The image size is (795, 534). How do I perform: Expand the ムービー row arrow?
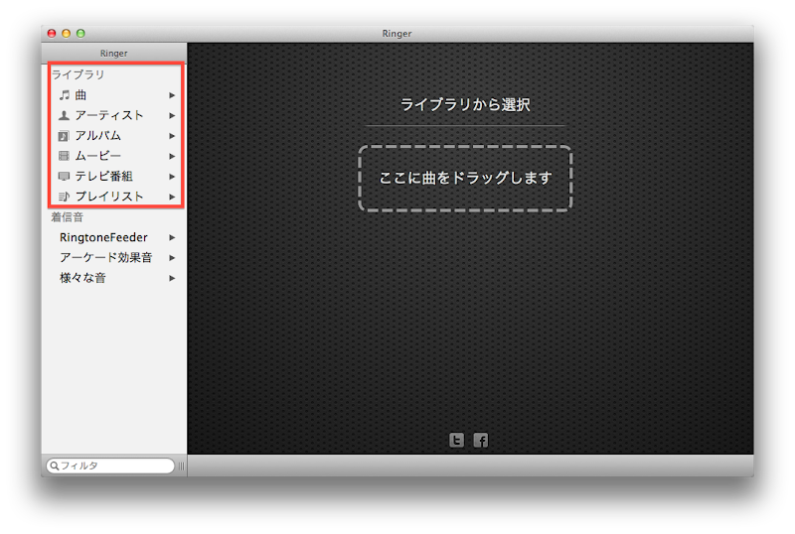click(x=172, y=156)
